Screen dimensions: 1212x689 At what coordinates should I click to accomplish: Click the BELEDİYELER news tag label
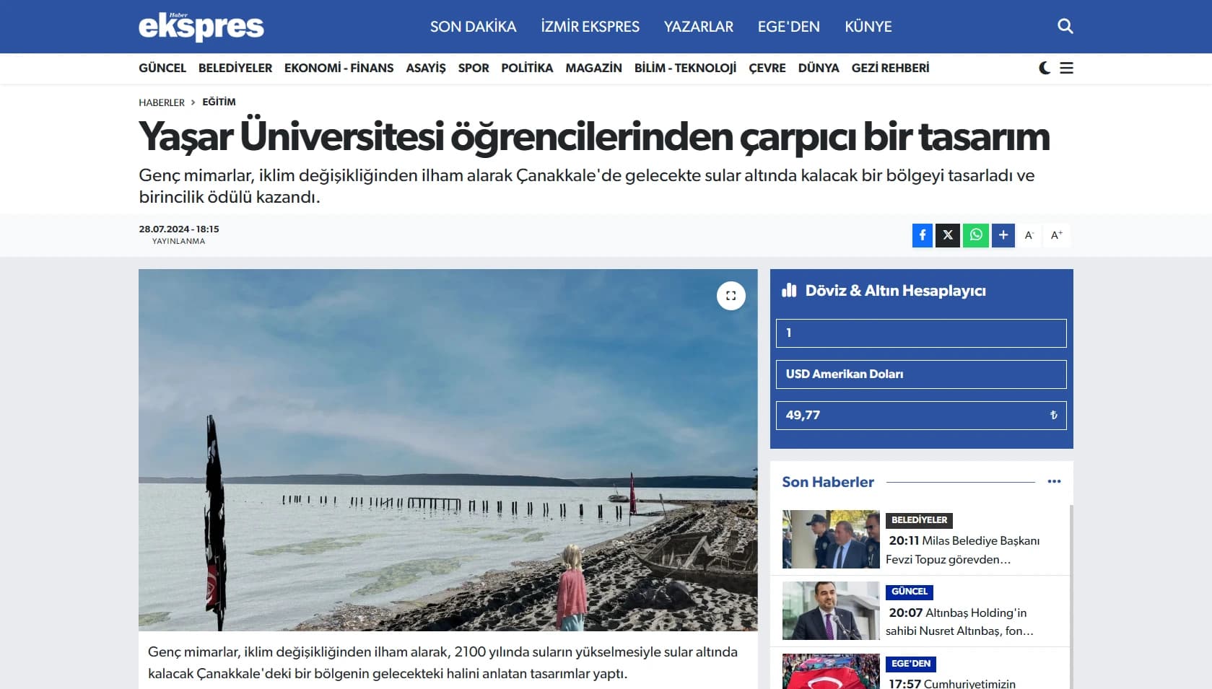point(919,520)
